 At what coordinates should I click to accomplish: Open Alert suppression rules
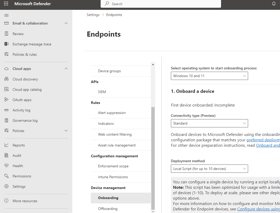[121, 113]
